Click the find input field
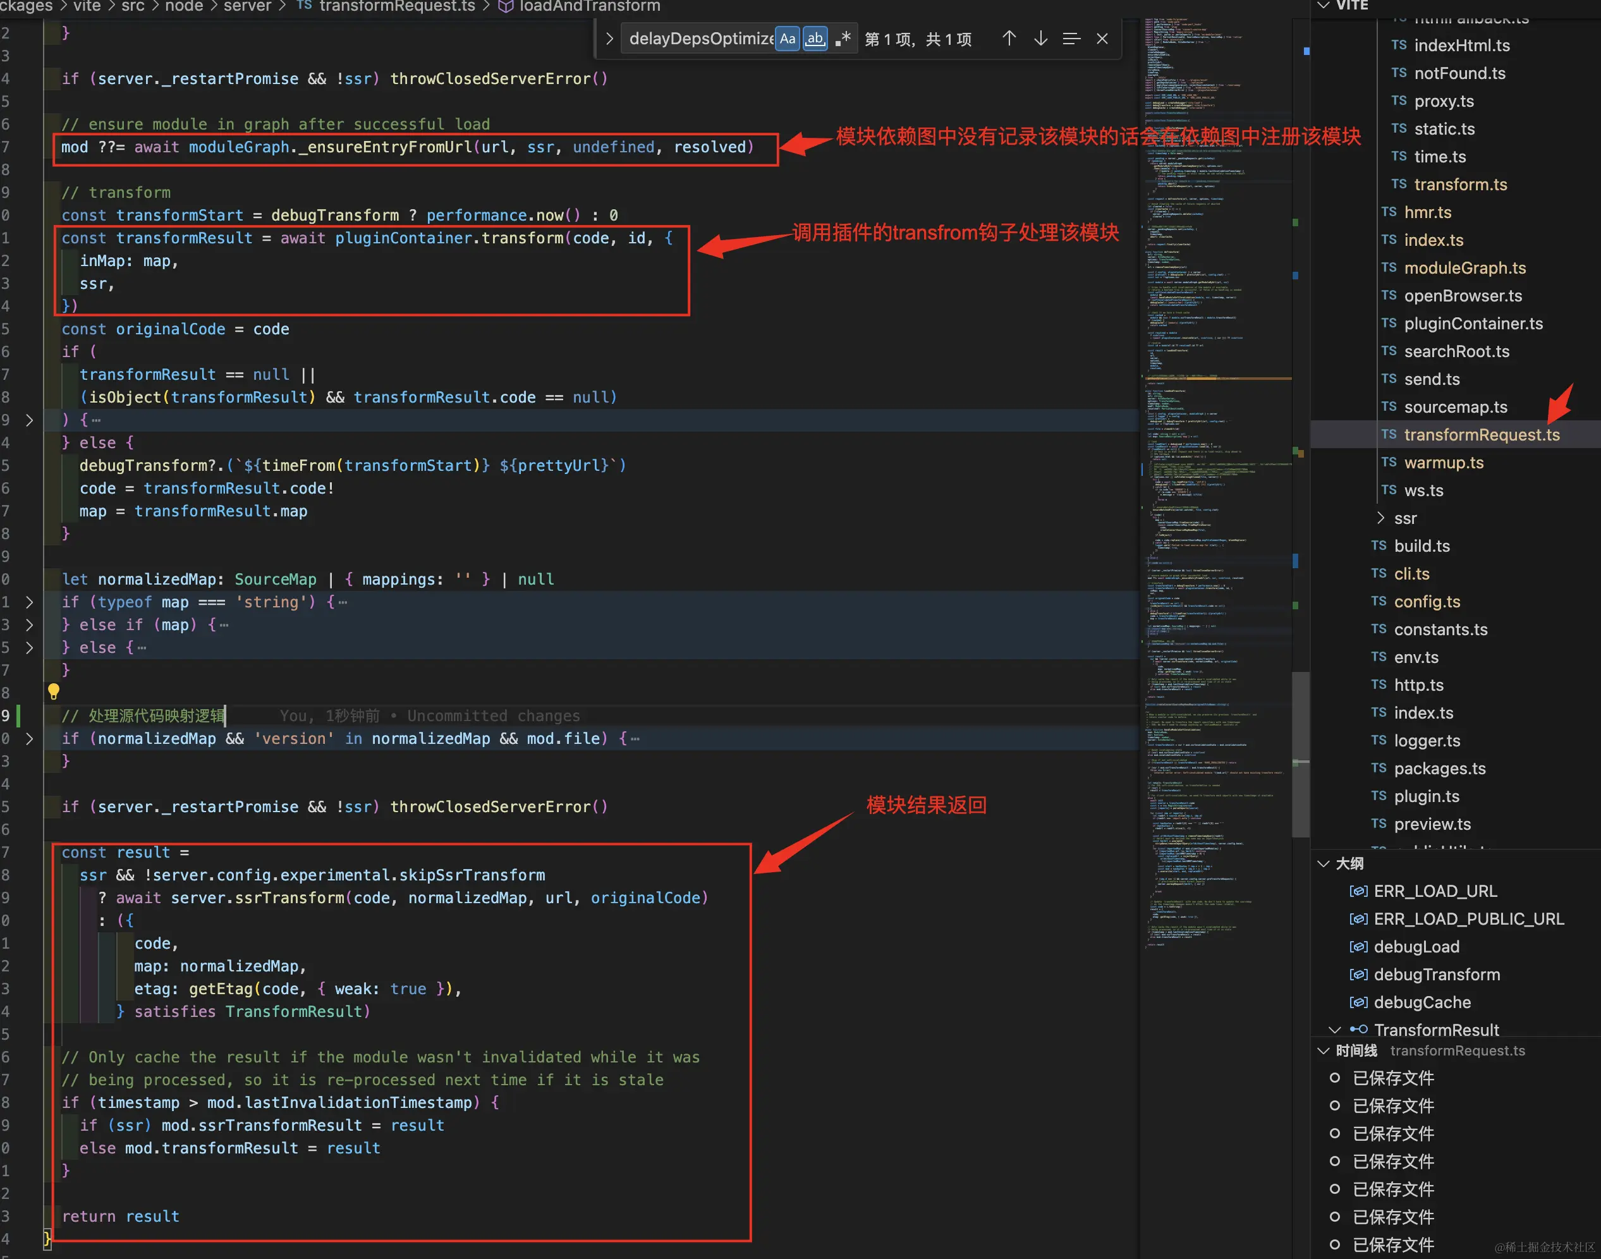 [699, 39]
